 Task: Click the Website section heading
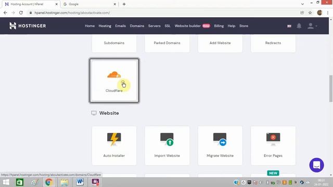click(x=109, y=113)
